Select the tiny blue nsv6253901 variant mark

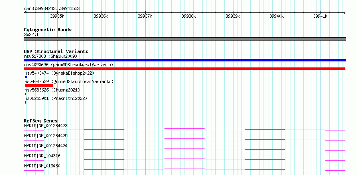(x=25, y=102)
